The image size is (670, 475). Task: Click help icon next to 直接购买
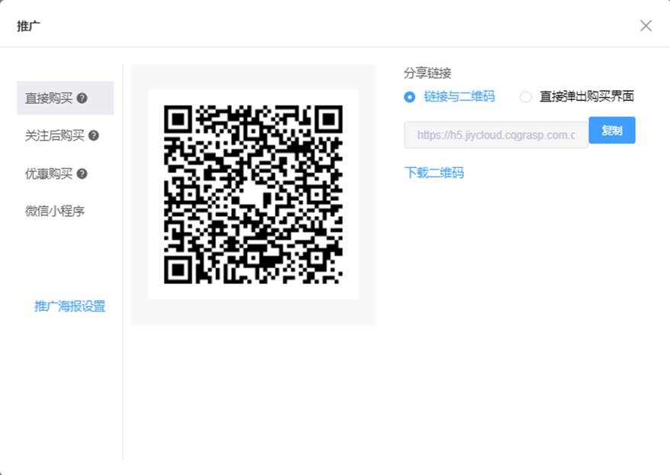(x=82, y=99)
